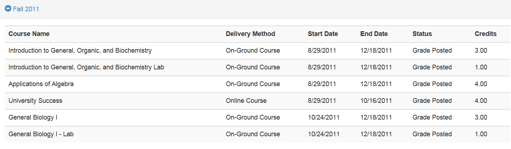511x149 pixels.
Task: Click Online Course delivery method cell
Action: pos(246,101)
